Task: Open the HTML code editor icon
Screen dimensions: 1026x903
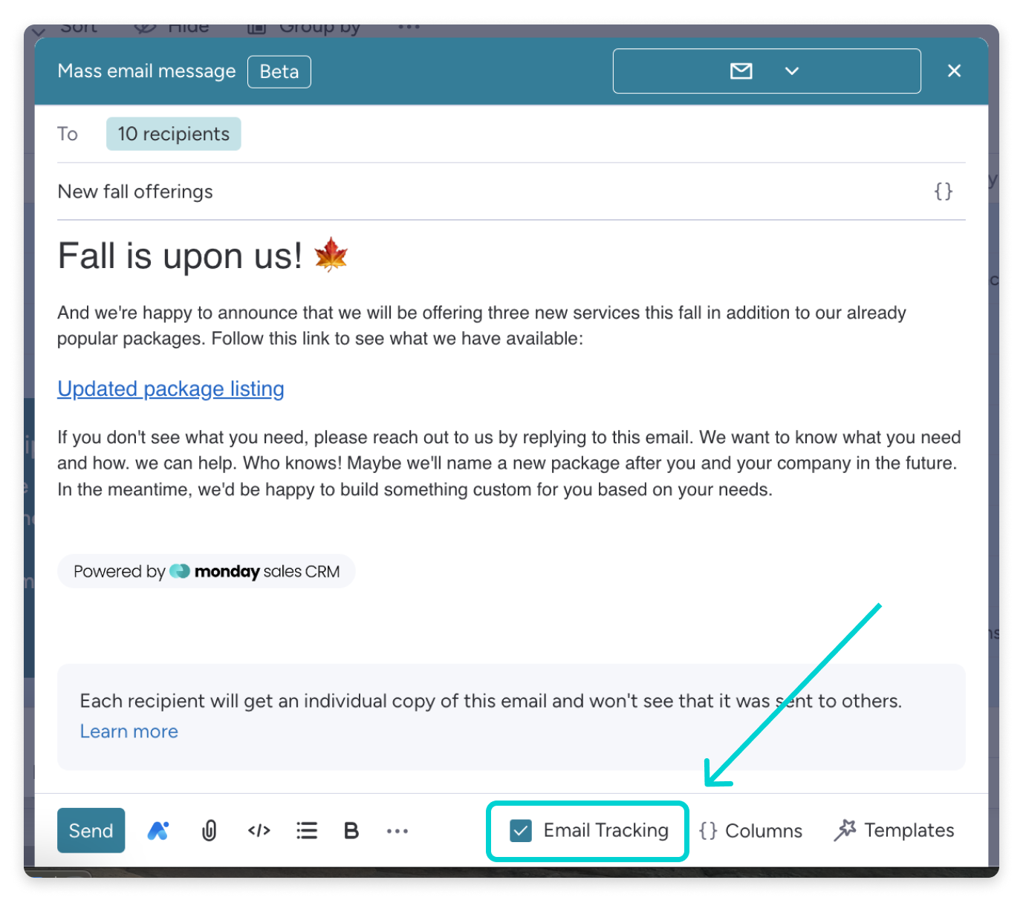Action: [259, 830]
